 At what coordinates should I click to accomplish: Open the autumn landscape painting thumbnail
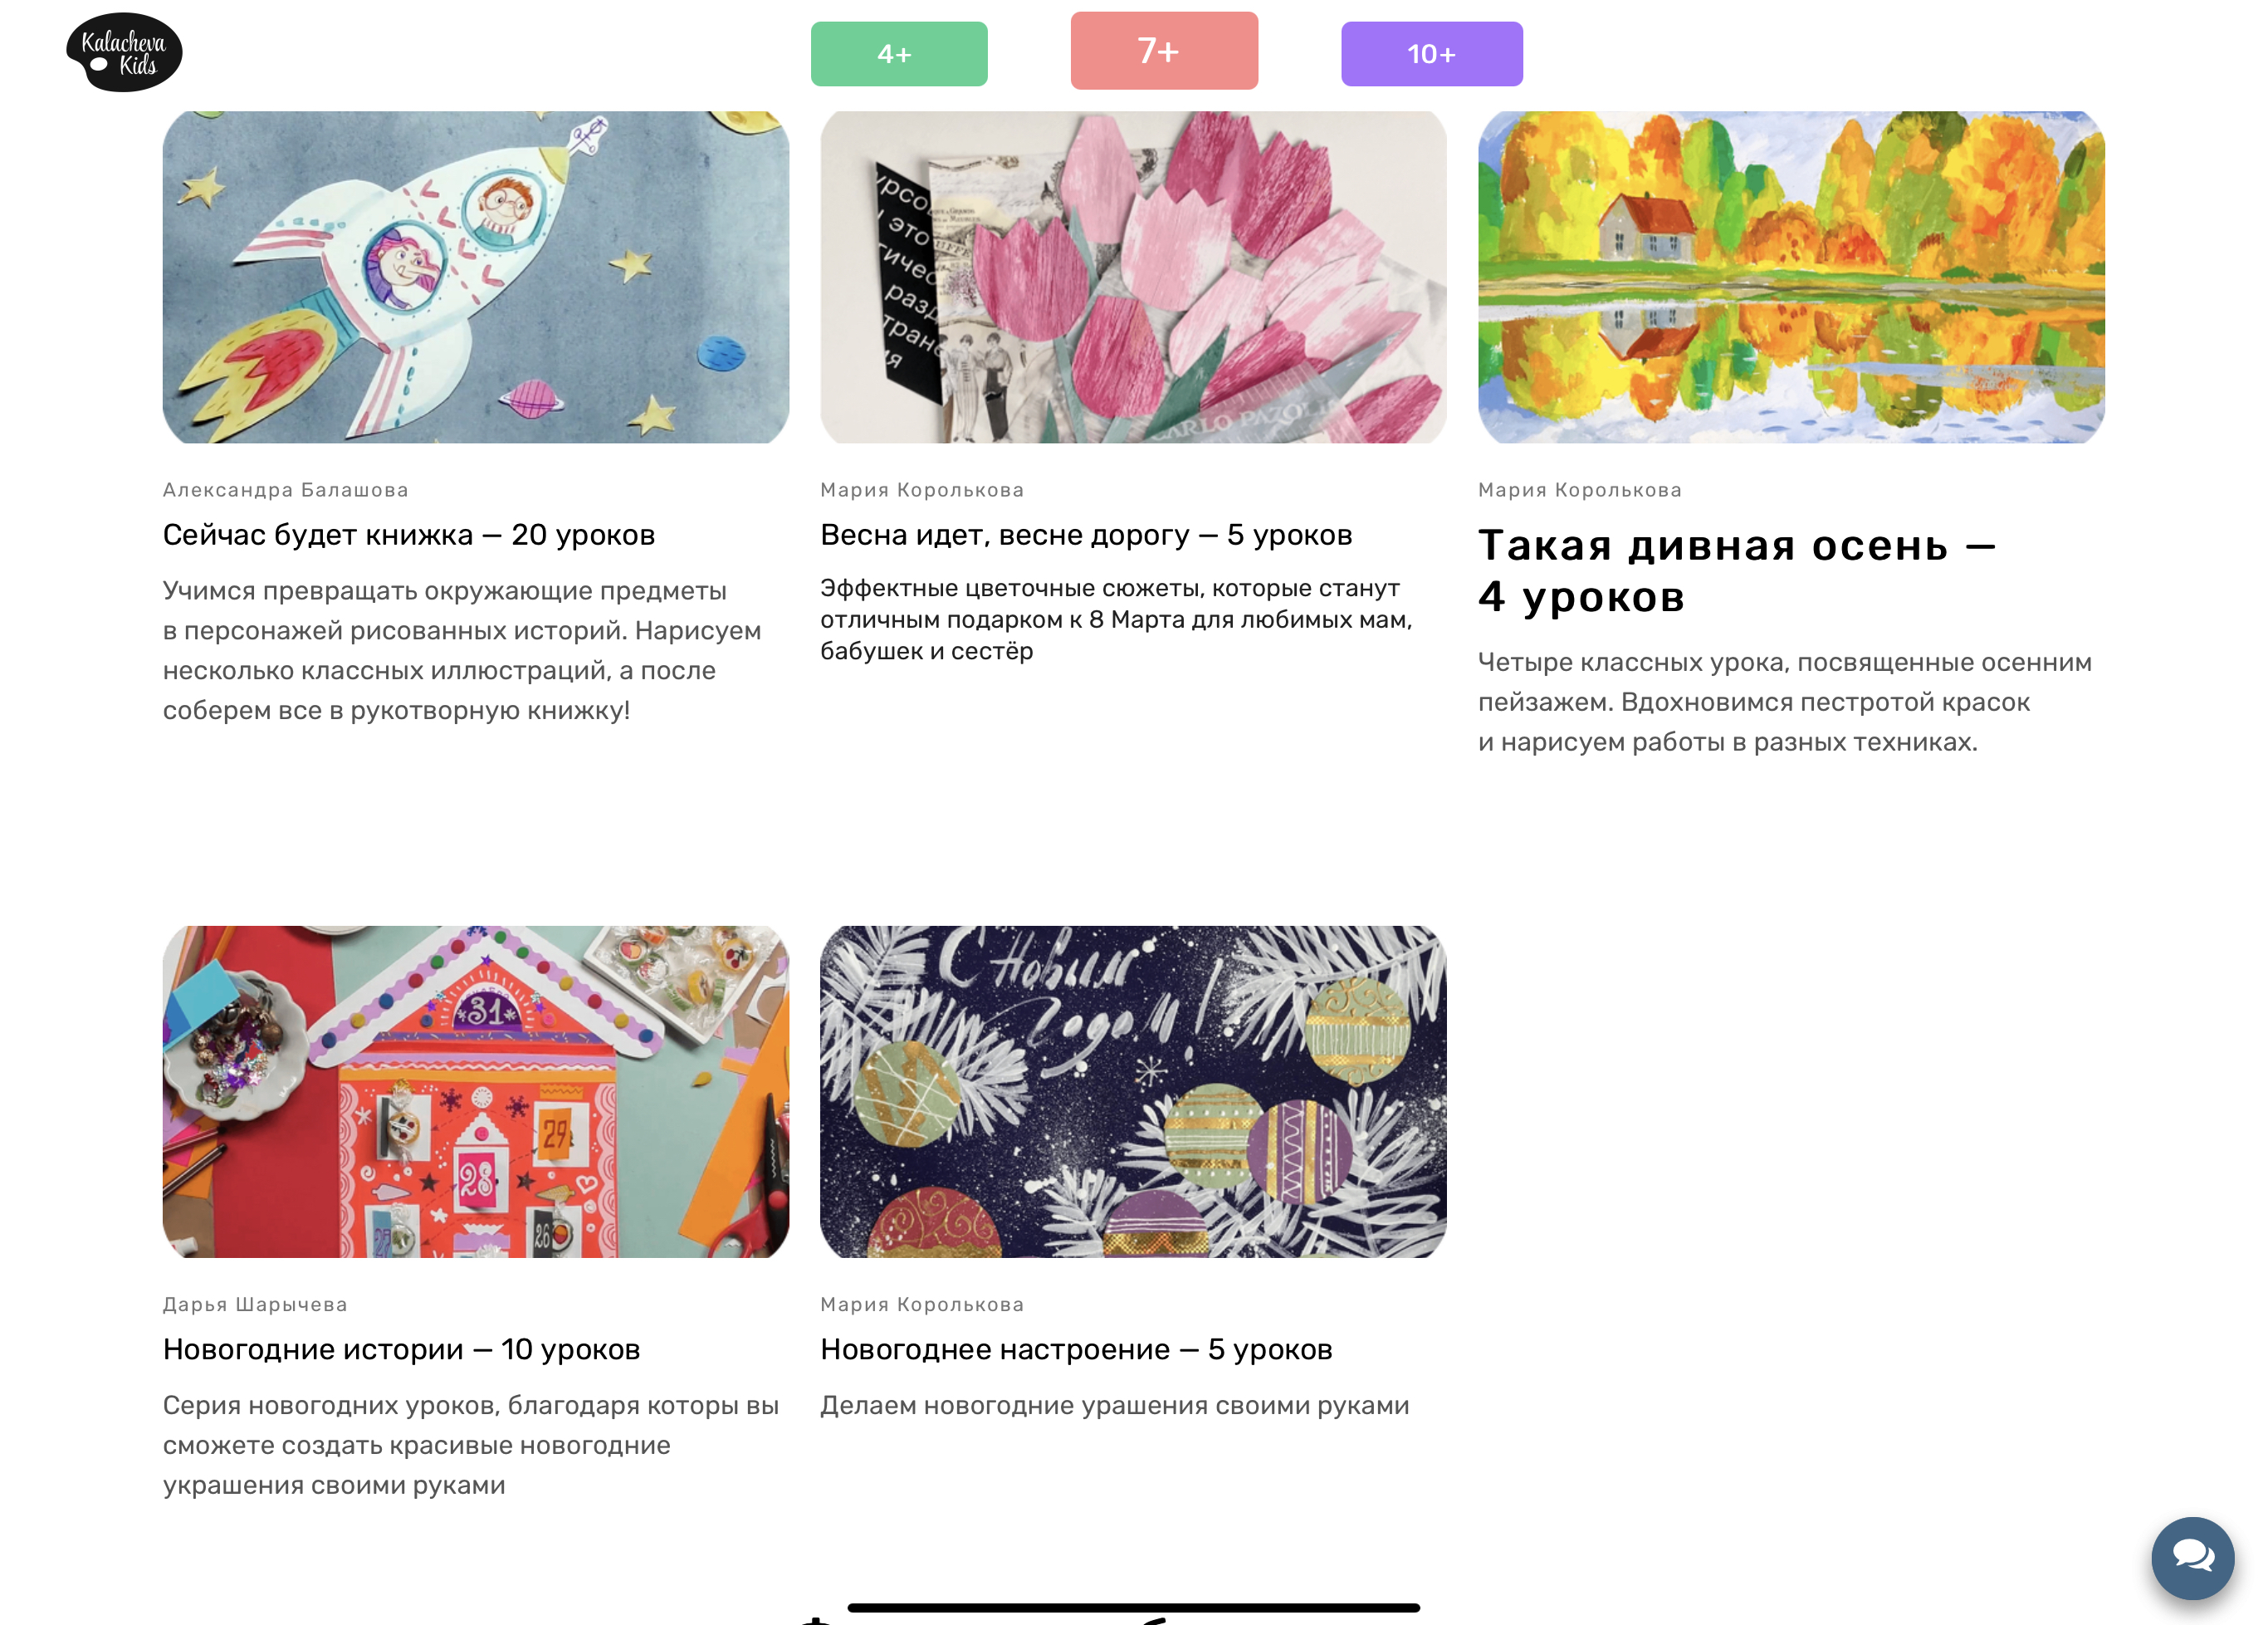point(1790,277)
